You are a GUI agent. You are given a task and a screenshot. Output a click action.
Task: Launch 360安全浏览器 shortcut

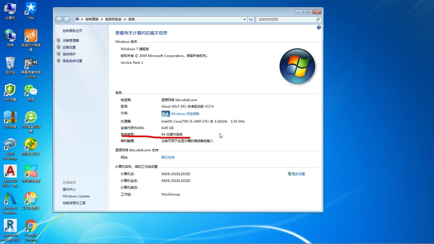[x=31, y=122]
